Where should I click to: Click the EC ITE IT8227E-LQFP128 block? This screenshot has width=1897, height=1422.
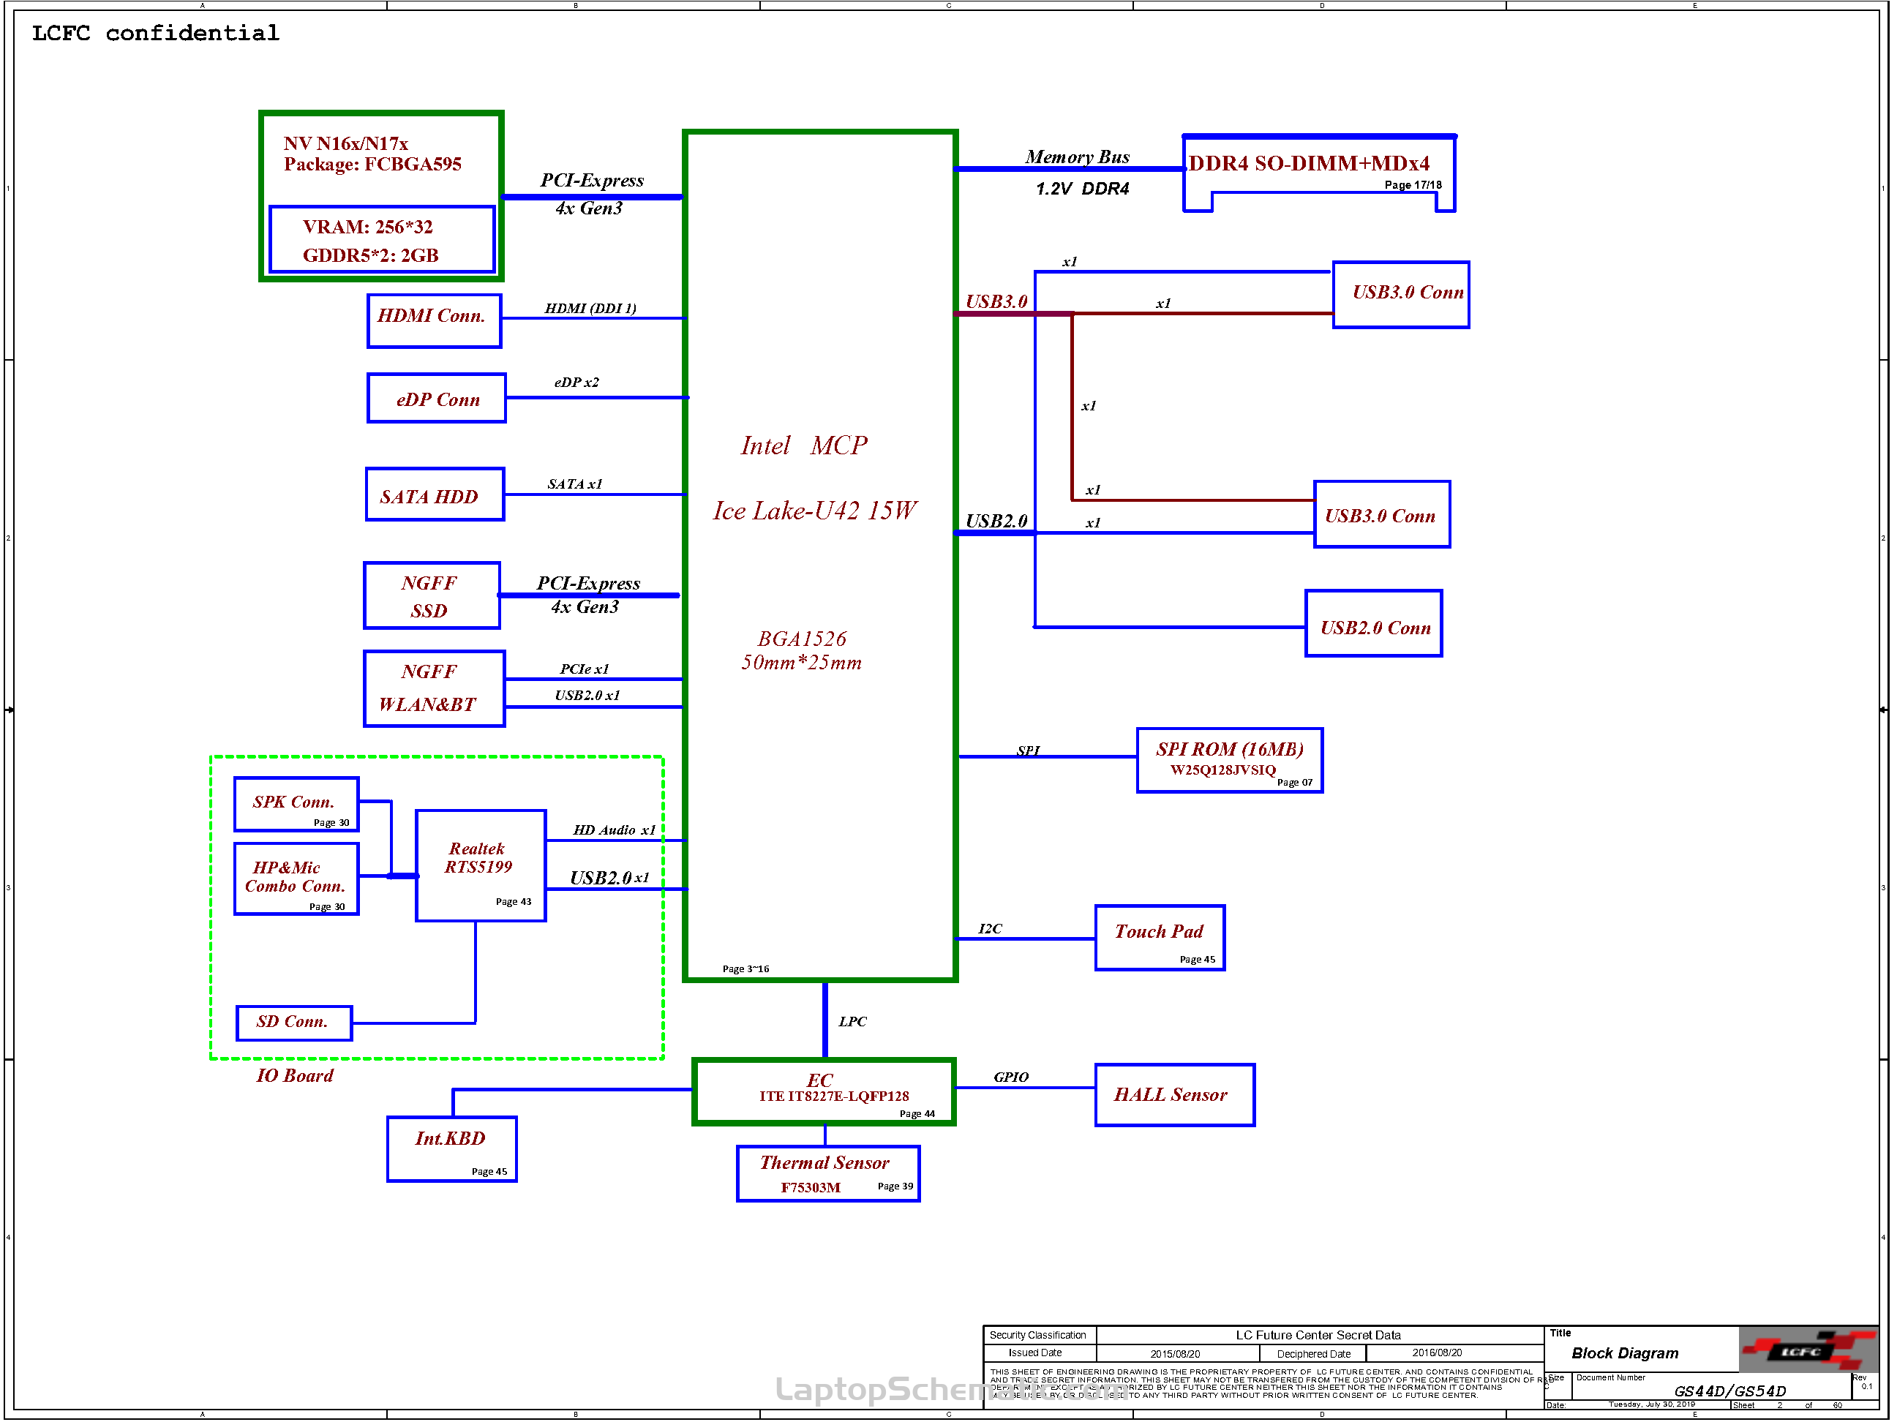[823, 1092]
